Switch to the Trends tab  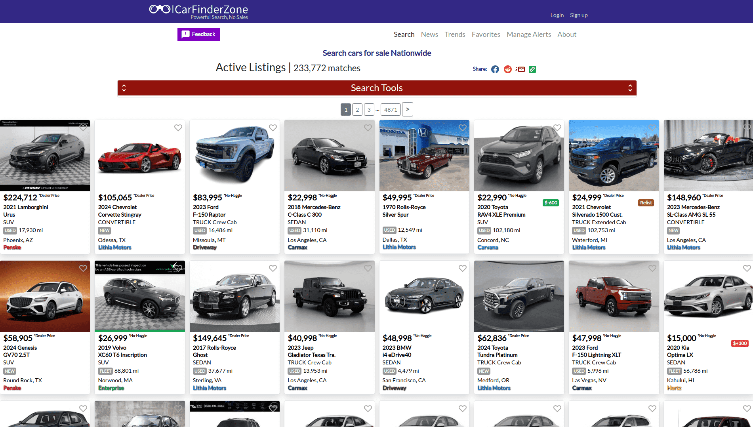pos(455,34)
